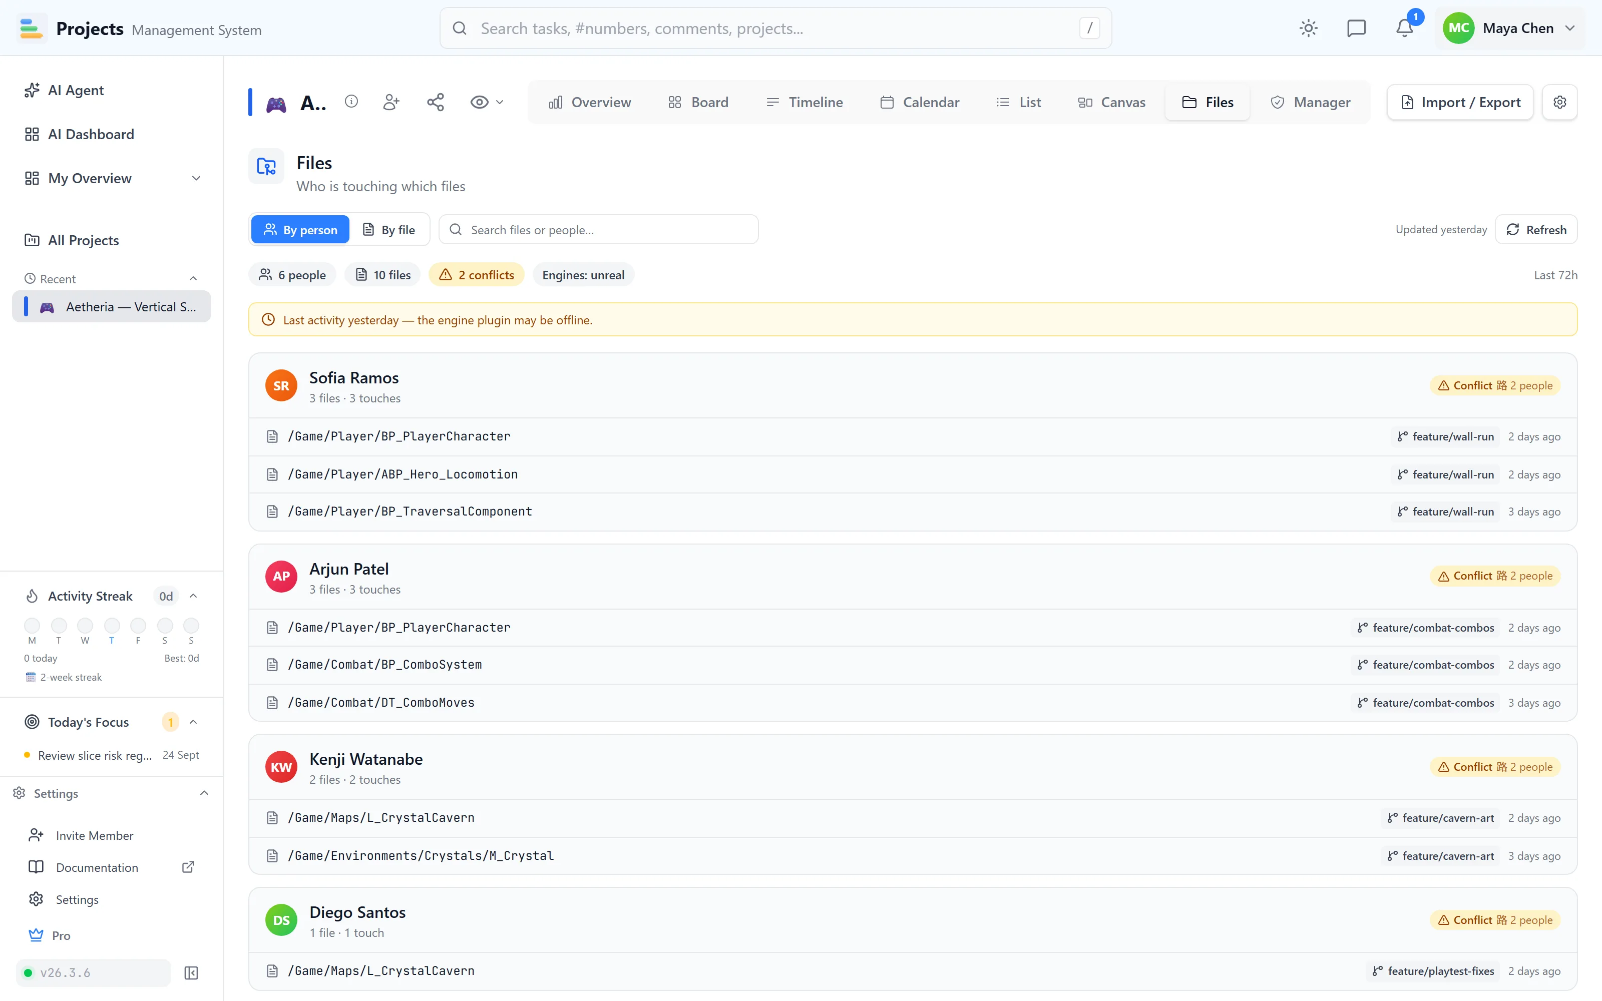Switch to By file view
Image resolution: width=1602 pixels, height=1001 pixels.
pyautogui.click(x=389, y=230)
